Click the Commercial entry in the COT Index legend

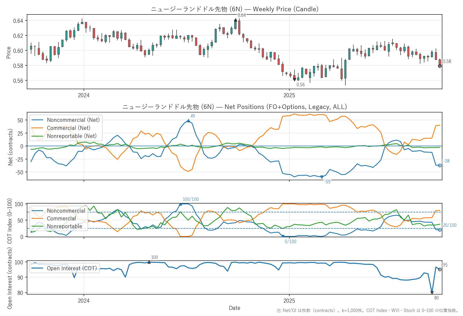click(x=61, y=219)
